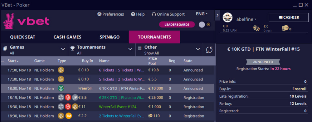The width and height of the screenshot is (312, 122).
Task: Click the orange TM ticket icon
Action: click(x=69, y=116)
